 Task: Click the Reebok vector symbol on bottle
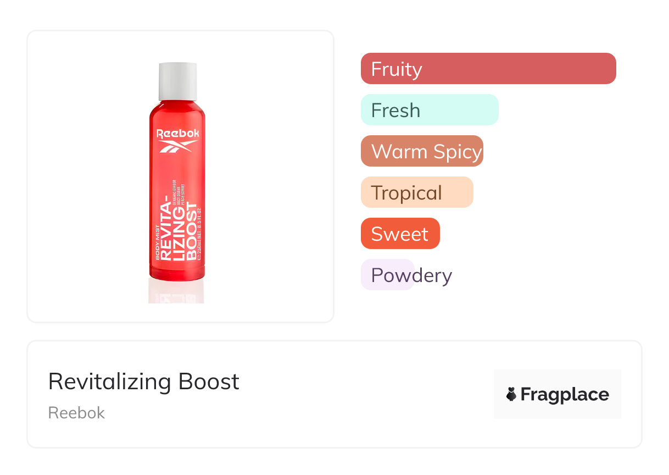pyautogui.click(x=177, y=146)
